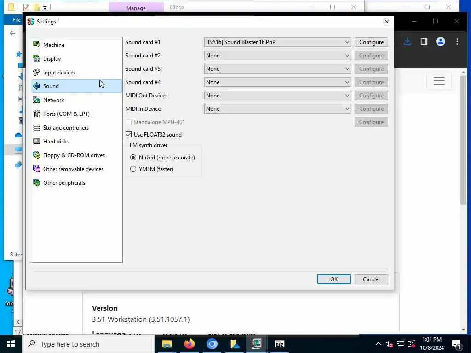This screenshot has width=471, height=353.
Task: Confirm settings with OK button
Action: click(x=334, y=279)
